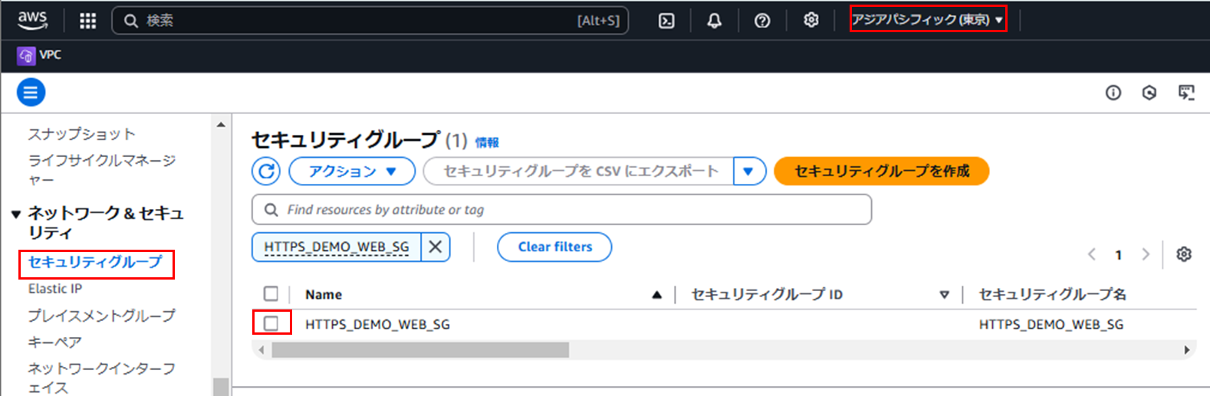The image size is (1210, 396).
Task: Open table preferences gear icon
Action: point(1184,254)
